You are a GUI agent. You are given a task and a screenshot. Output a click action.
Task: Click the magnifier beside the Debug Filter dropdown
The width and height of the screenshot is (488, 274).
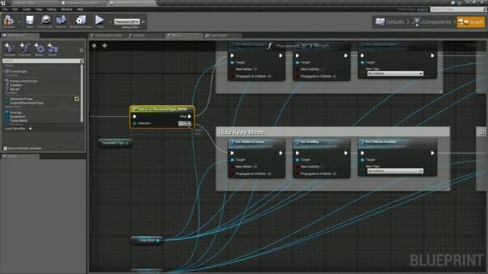(x=143, y=21)
